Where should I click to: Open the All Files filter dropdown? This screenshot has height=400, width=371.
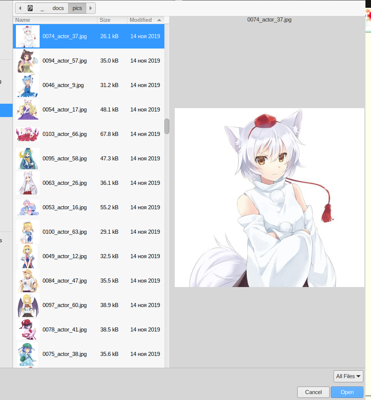348,376
